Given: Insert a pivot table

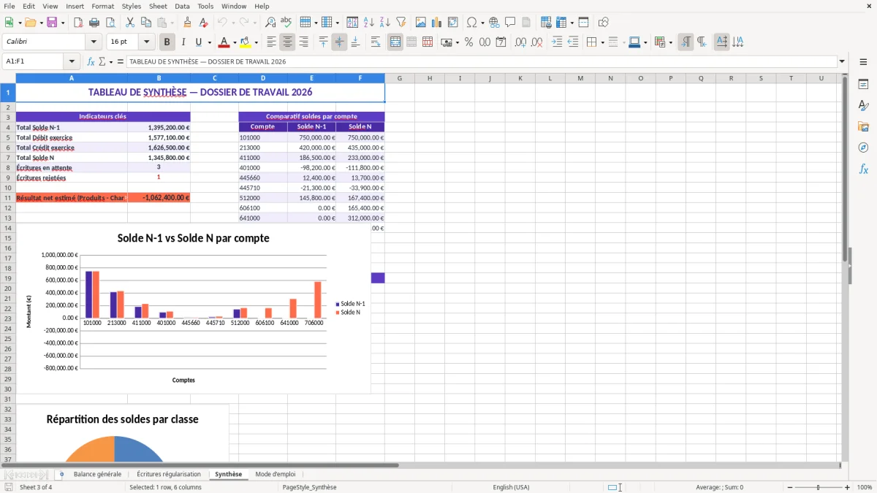Looking at the screenshot, I should (x=453, y=23).
